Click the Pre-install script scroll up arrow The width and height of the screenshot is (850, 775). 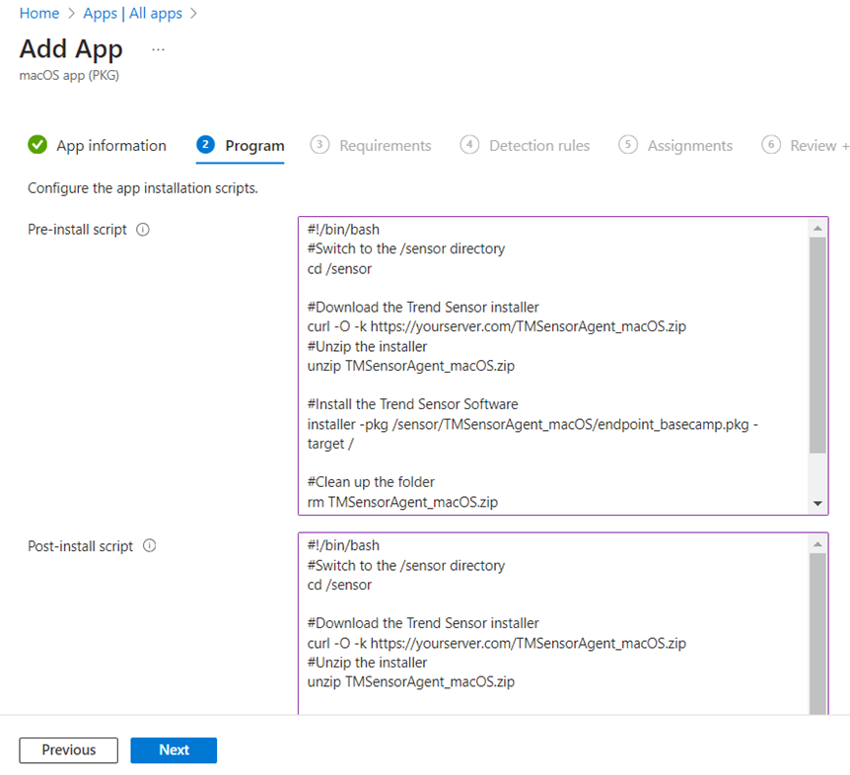tap(817, 229)
